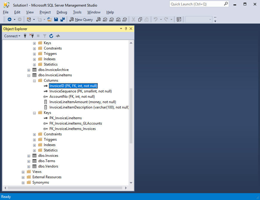260x200 pixels.
Task: Click the Analysis Services XMLA Query icon
Action: (x=118, y=20)
